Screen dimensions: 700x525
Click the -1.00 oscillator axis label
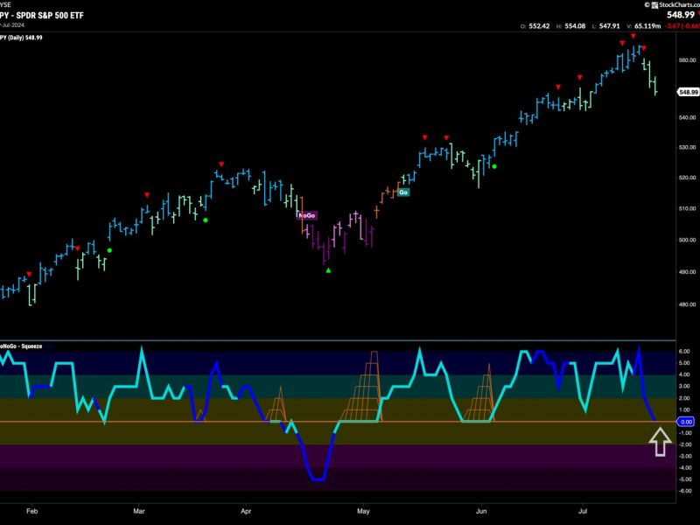point(684,433)
